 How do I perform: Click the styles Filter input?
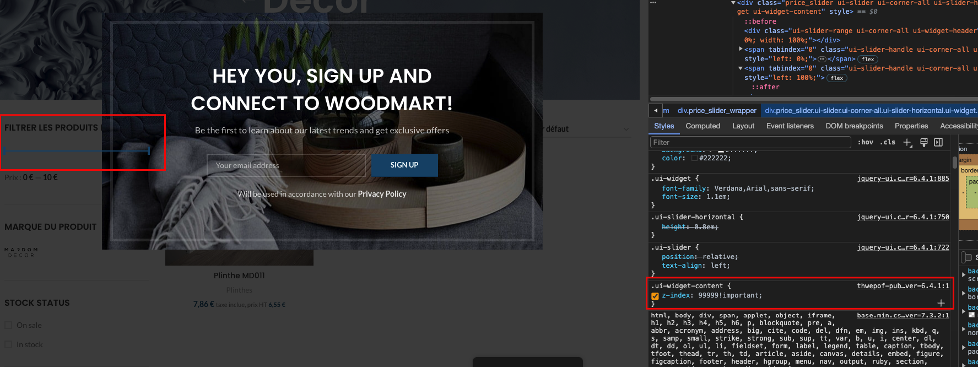click(750, 142)
